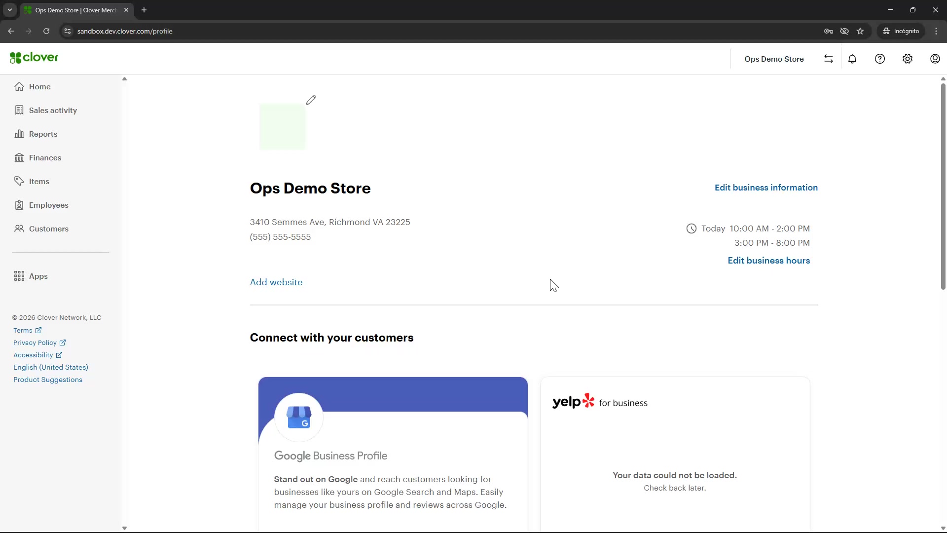Click the Clover logo
The image size is (947, 533).
(34, 58)
